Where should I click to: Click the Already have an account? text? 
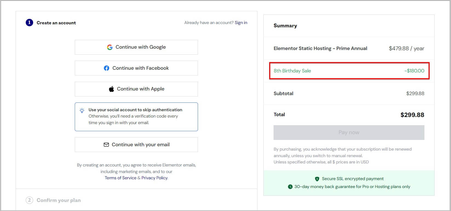point(209,23)
